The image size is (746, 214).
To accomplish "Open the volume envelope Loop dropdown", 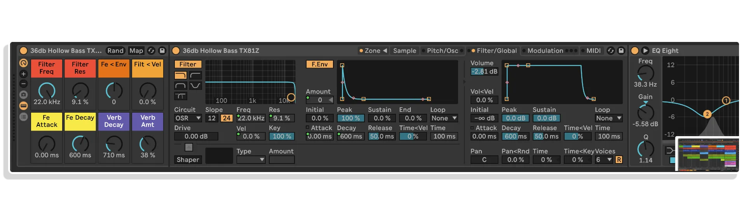I will point(609,118).
